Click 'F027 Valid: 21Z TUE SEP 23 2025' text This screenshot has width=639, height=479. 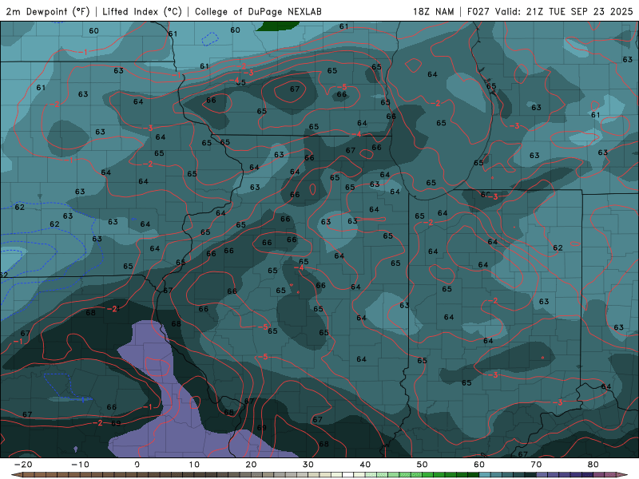550,11
